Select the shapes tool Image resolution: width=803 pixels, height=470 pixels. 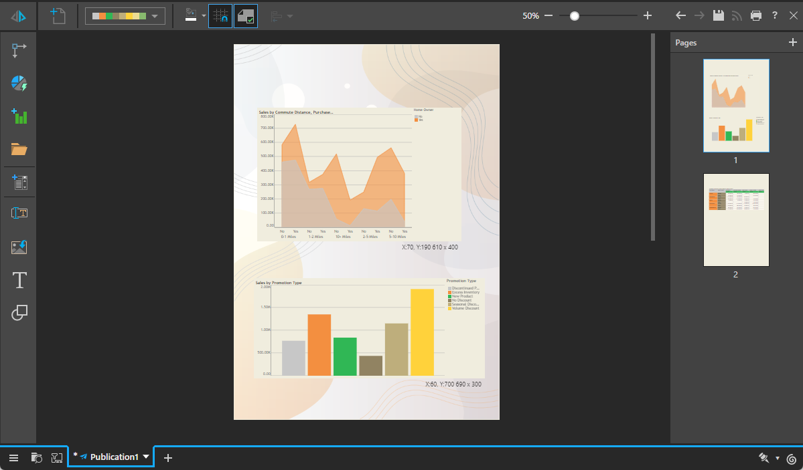[x=19, y=312]
